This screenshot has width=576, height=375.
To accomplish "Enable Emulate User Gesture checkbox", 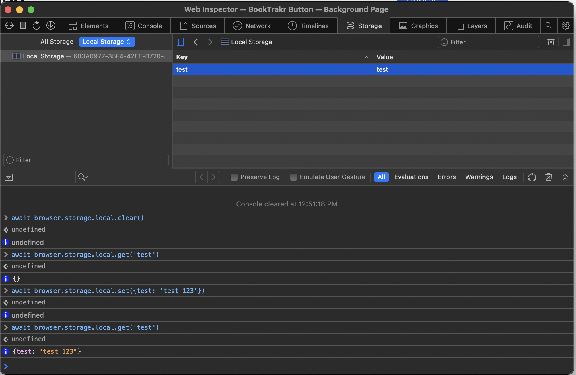I will pos(293,177).
